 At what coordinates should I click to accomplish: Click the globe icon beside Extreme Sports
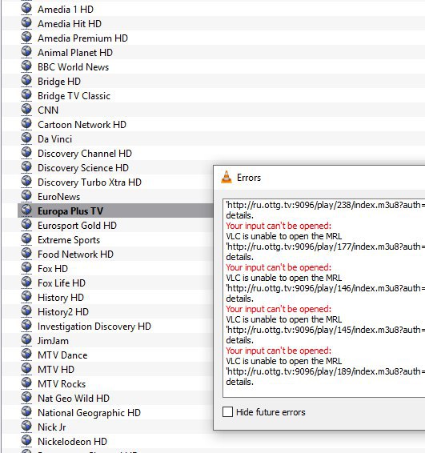point(26,239)
